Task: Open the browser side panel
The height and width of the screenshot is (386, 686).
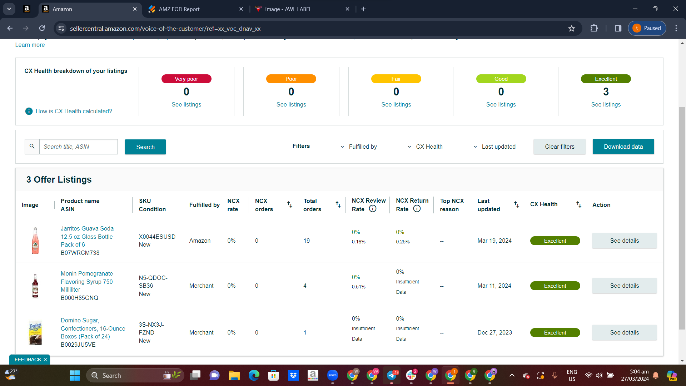Action: pyautogui.click(x=618, y=28)
